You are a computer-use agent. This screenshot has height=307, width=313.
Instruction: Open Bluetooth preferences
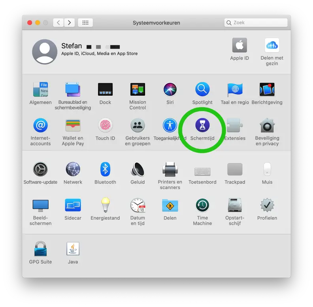(x=105, y=169)
